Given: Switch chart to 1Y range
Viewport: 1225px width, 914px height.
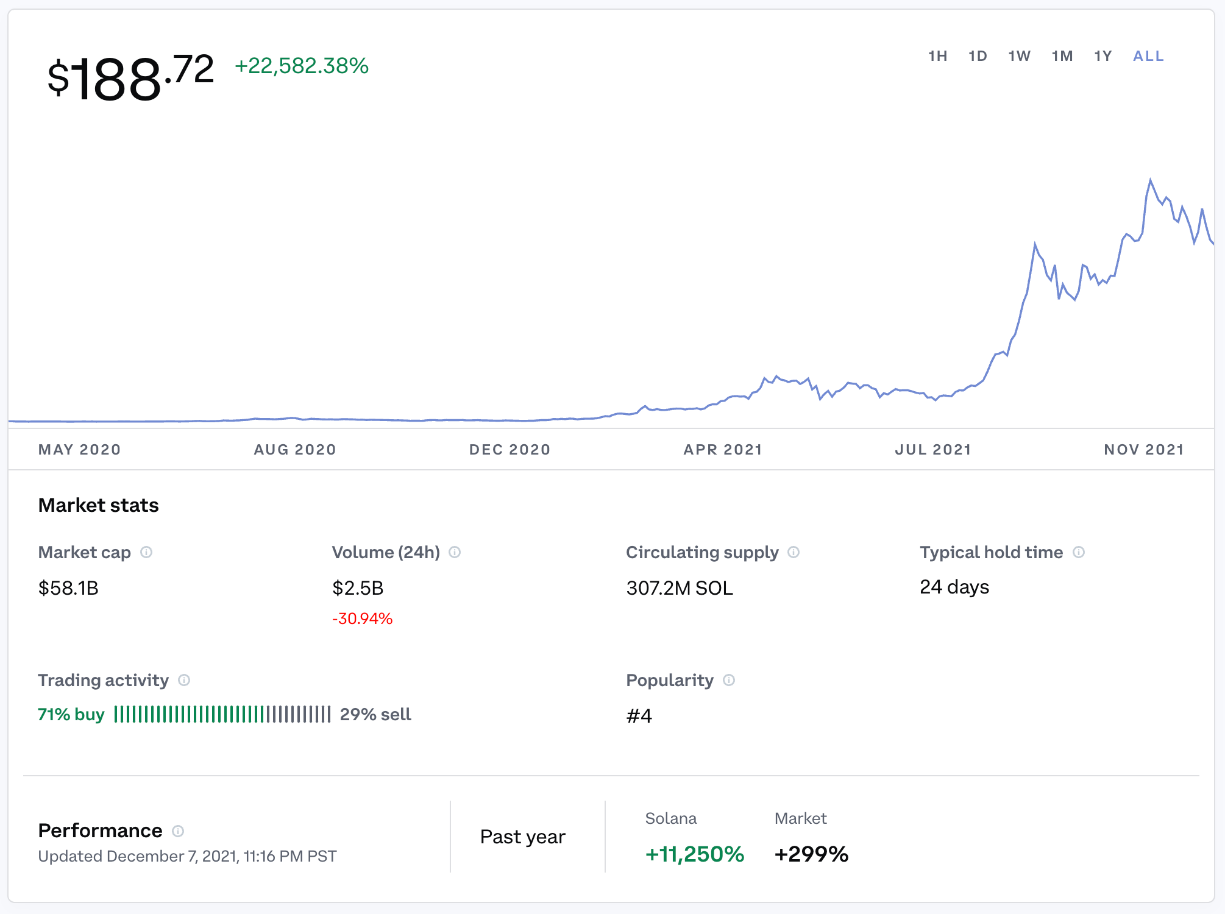Looking at the screenshot, I should pos(1103,56).
